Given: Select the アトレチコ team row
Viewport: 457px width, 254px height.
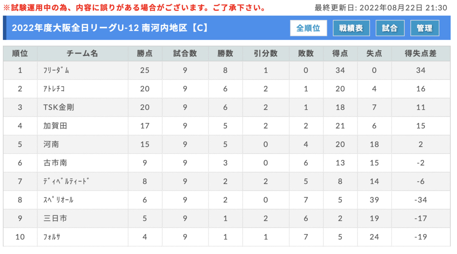Looking at the screenshot, I should click(x=227, y=89).
